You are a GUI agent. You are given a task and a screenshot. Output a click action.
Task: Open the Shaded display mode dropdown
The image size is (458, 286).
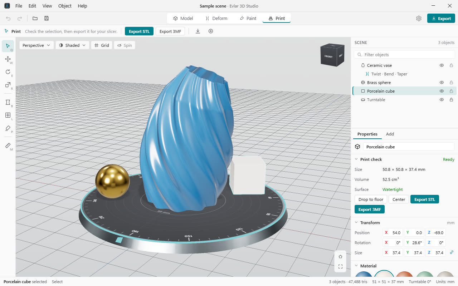[x=73, y=45]
